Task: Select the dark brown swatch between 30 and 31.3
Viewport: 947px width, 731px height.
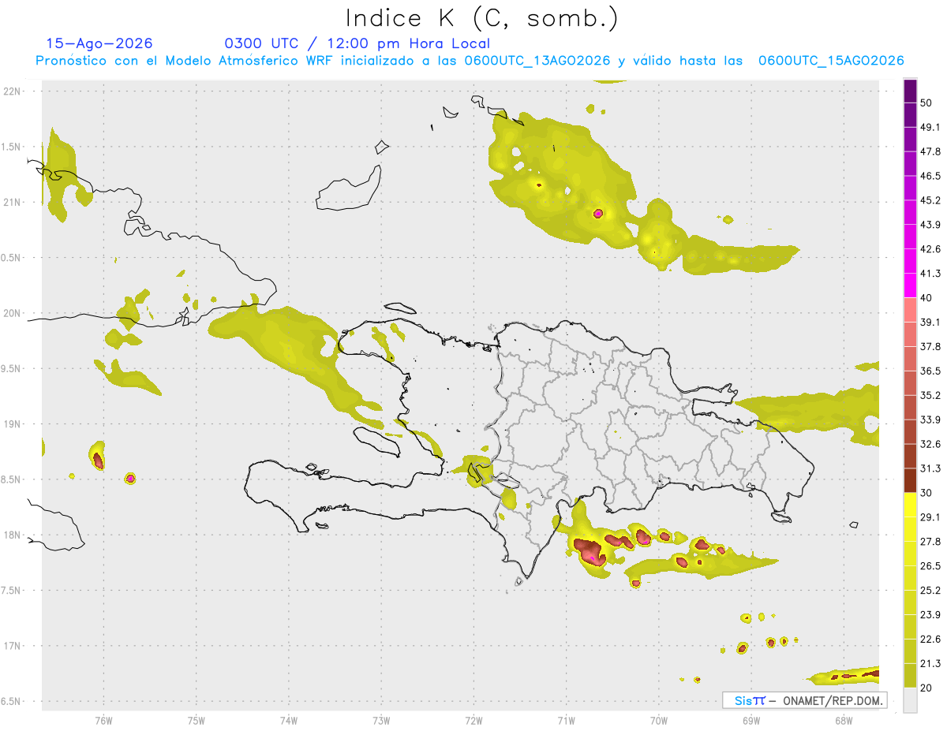Action: pos(911,480)
